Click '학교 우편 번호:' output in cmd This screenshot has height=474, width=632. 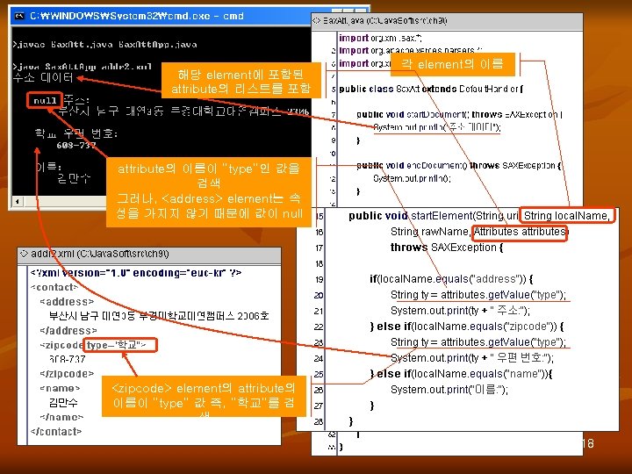[76, 133]
